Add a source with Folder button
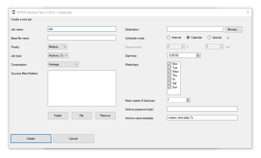Image resolution: width=261 pixels, height=158 pixels. (x=58, y=116)
